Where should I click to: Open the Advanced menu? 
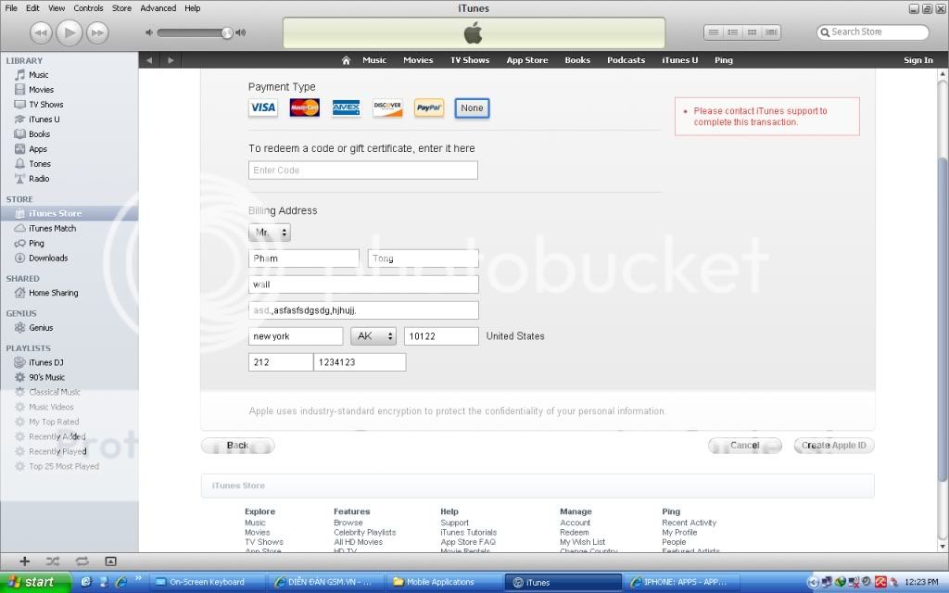tap(158, 8)
